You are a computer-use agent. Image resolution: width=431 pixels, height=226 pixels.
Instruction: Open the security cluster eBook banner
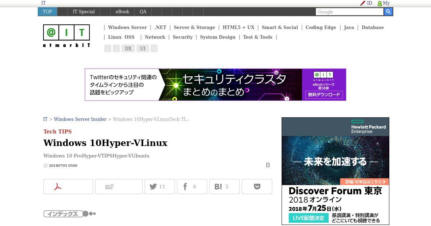tap(215, 85)
